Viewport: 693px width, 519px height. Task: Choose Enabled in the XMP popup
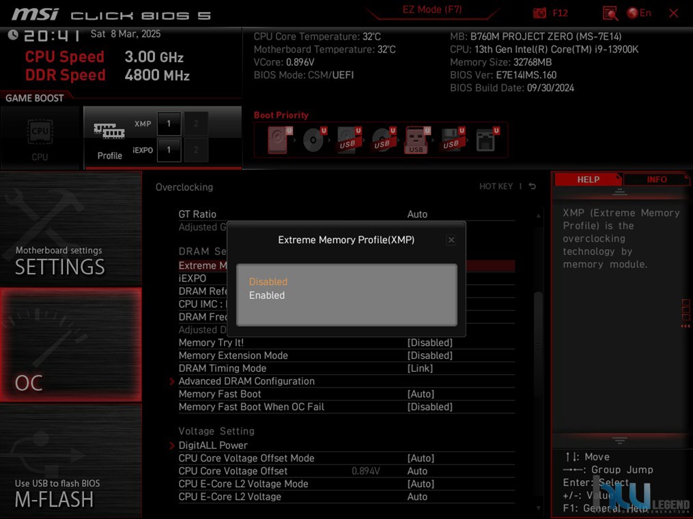[267, 295]
